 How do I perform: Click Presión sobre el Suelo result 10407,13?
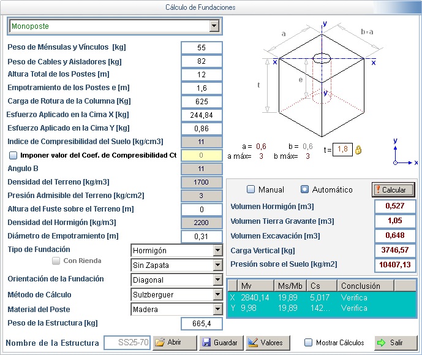[395, 265]
